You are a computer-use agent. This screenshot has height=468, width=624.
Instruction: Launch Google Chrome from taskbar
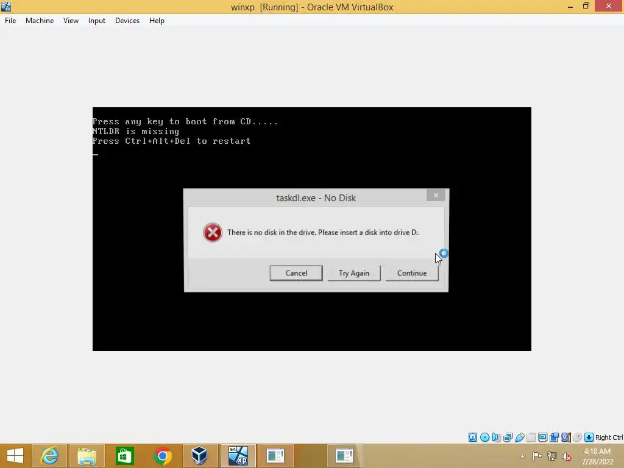(x=162, y=456)
